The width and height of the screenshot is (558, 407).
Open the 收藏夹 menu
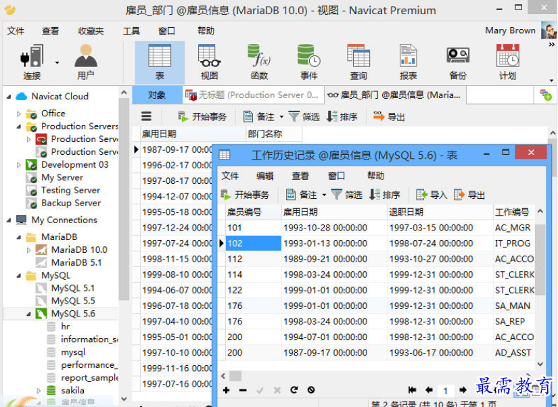point(91,31)
